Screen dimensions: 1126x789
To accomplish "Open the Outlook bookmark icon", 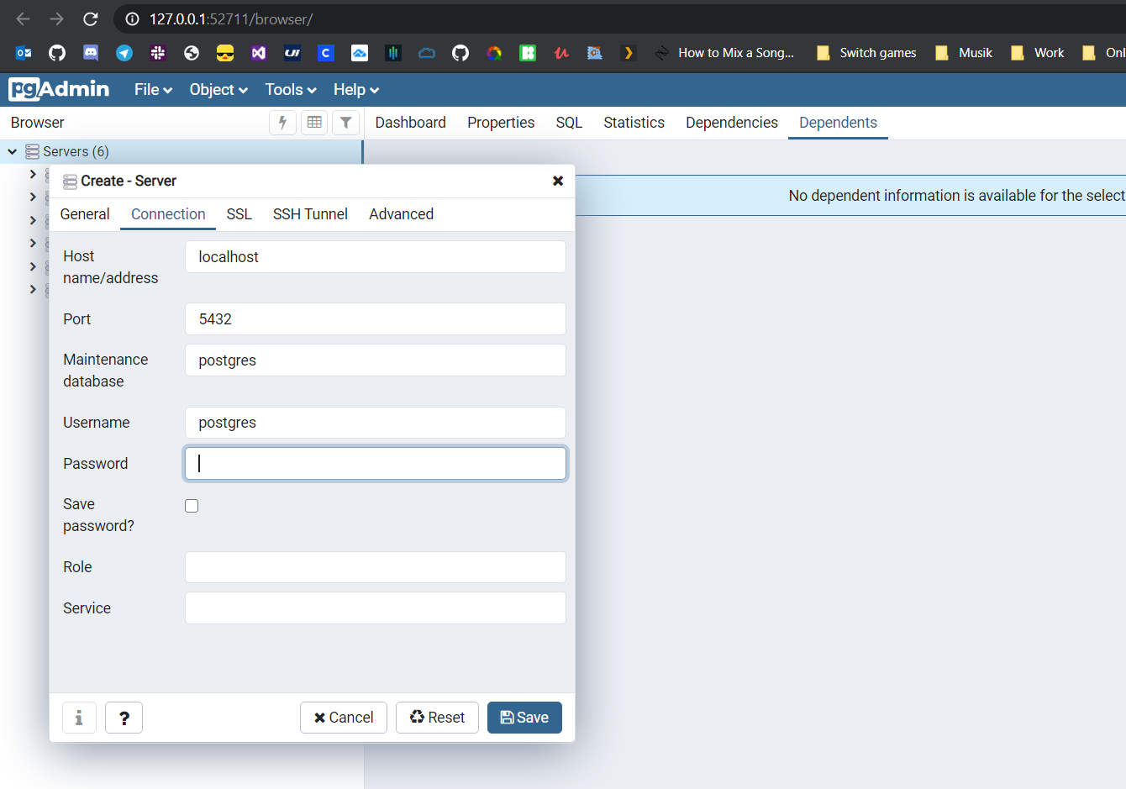I will (24, 53).
